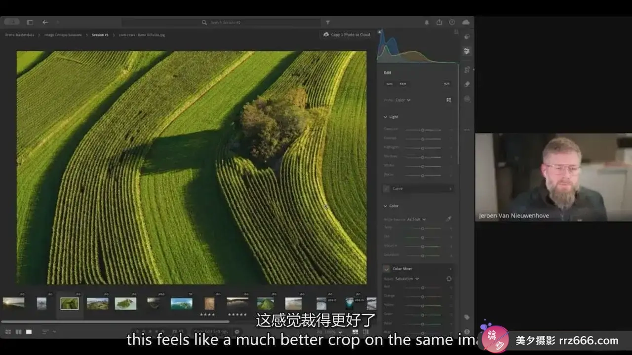The height and width of the screenshot is (355, 632).
Task: Select the Healing eraser tool icon
Action: click(467, 84)
